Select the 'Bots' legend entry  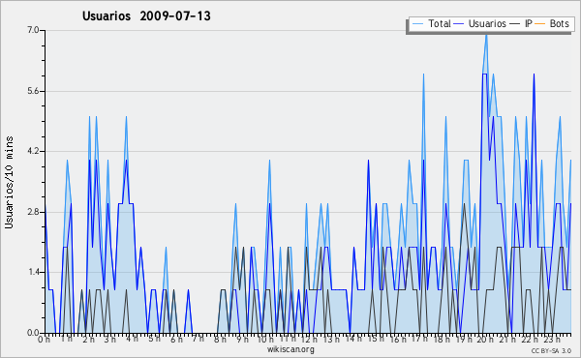(559, 23)
